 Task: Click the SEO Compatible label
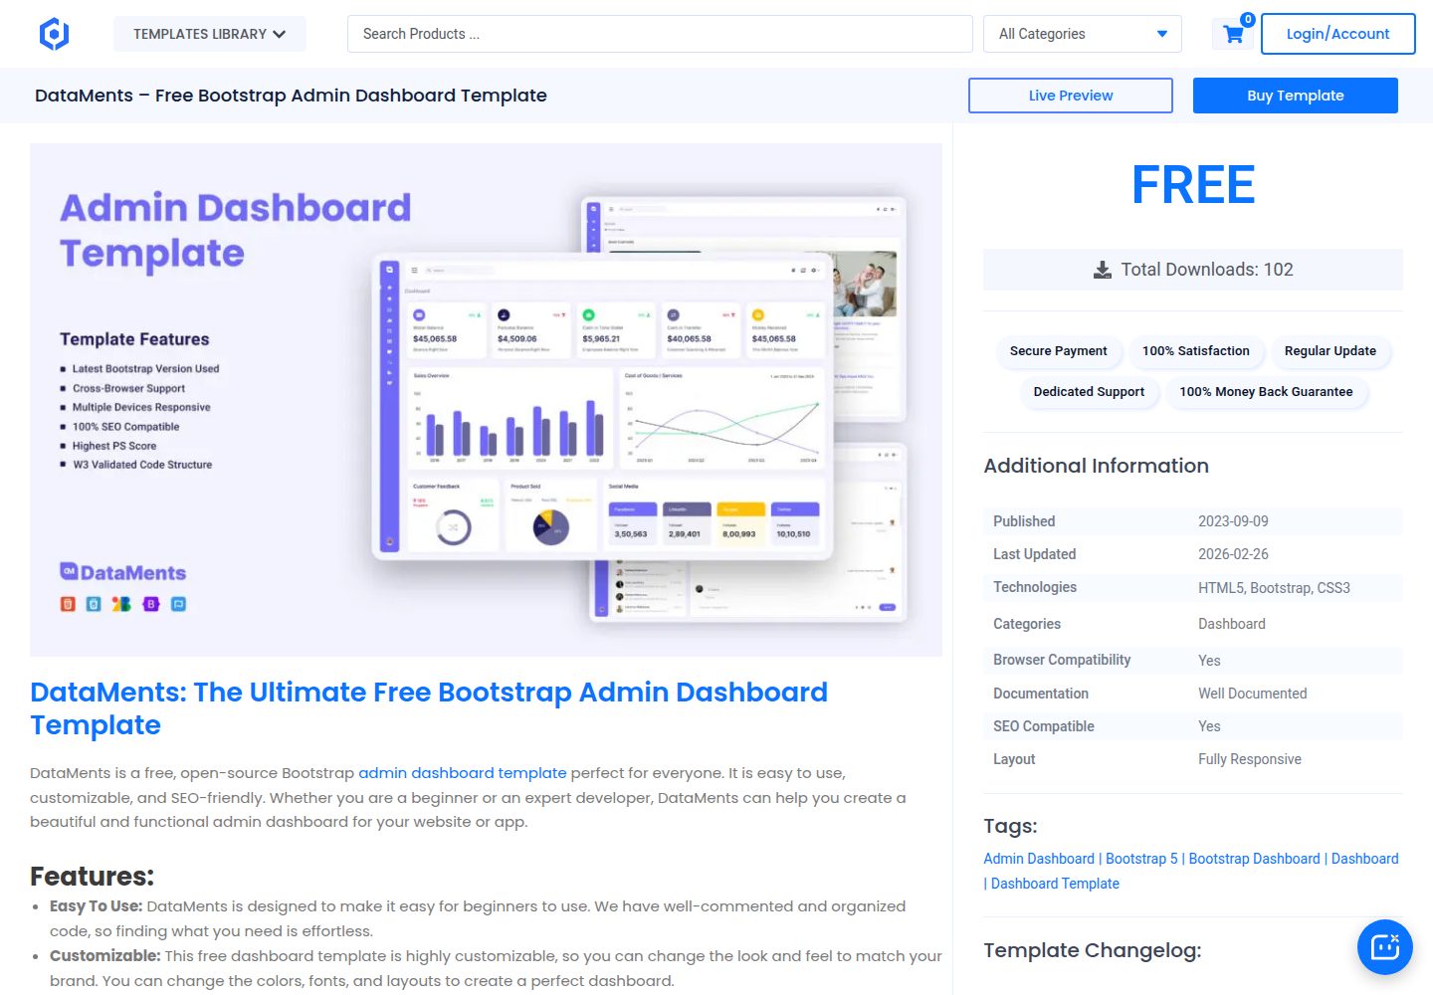[x=1044, y=726]
